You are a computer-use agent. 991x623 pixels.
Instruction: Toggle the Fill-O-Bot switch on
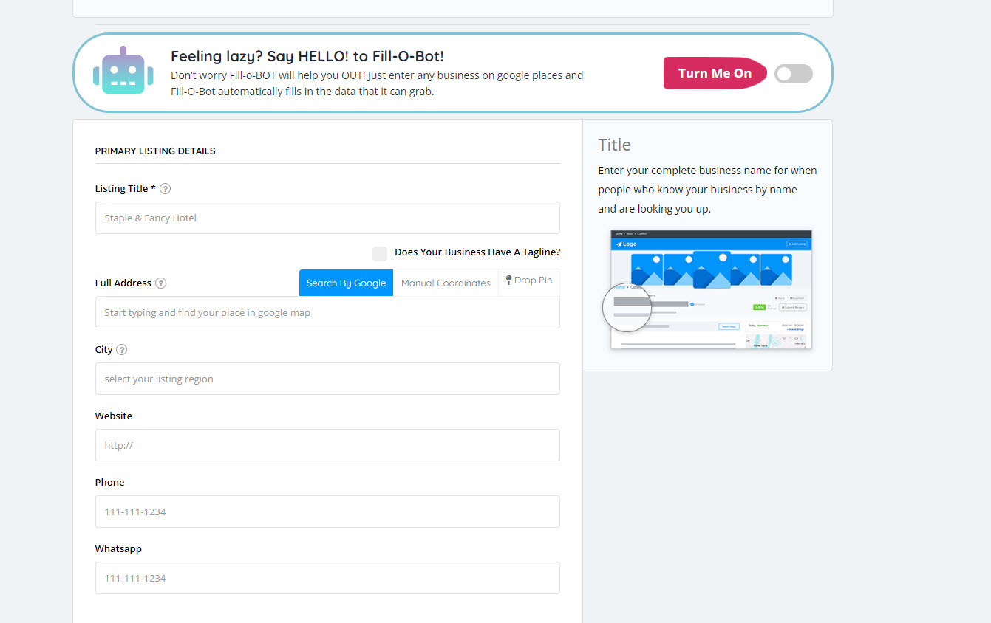click(794, 74)
